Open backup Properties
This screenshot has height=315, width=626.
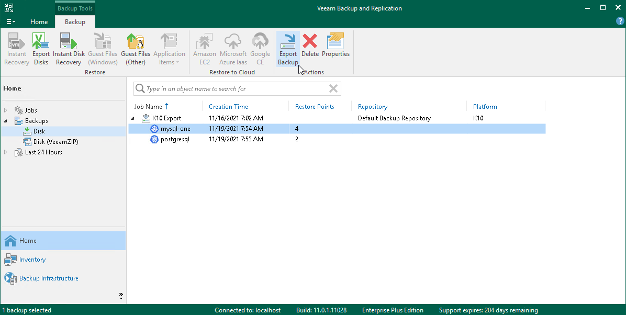click(x=336, y=45)
